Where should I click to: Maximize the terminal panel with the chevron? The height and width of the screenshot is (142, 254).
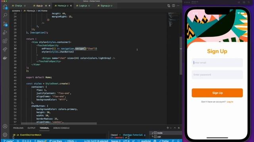(175, 128)
